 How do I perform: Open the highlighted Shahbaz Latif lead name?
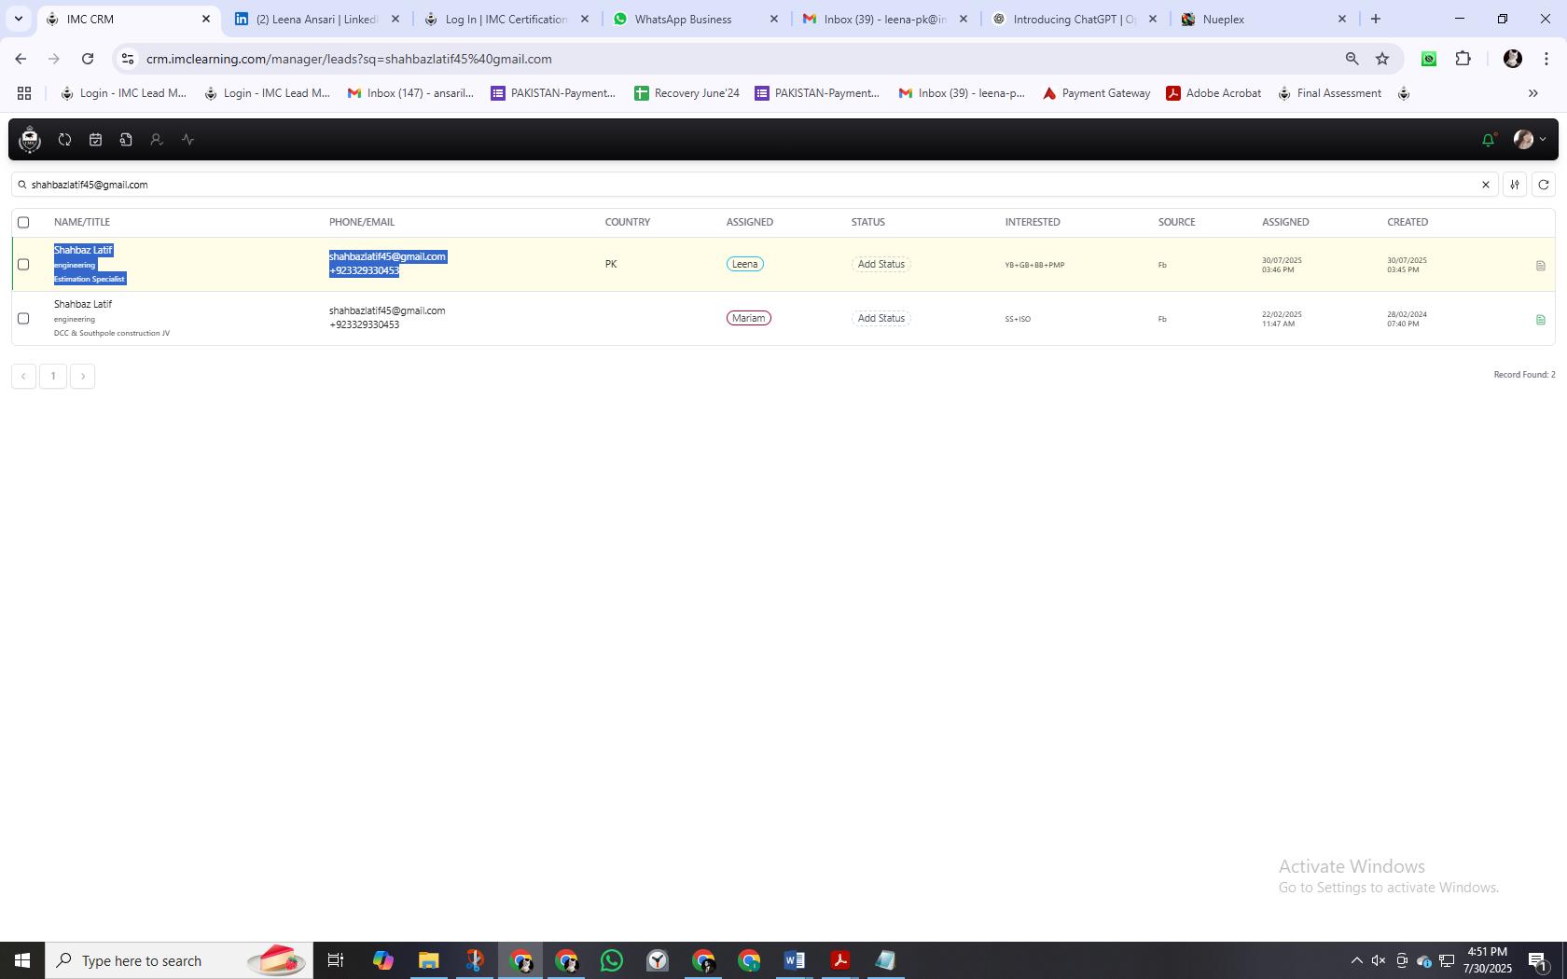click(83, 250)
